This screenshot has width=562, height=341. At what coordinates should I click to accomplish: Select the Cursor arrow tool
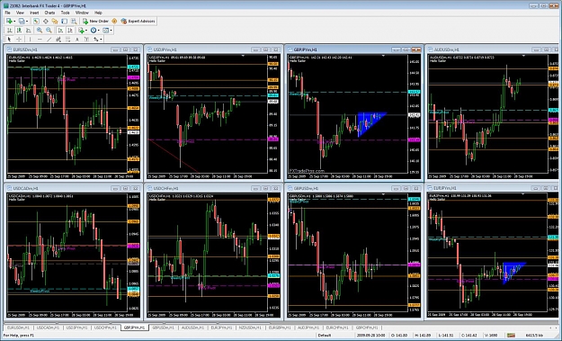(x=9, y=39)
